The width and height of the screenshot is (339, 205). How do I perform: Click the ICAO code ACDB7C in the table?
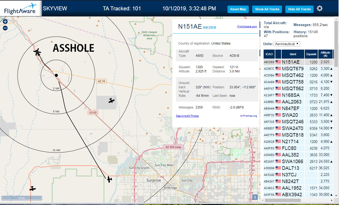269,69
